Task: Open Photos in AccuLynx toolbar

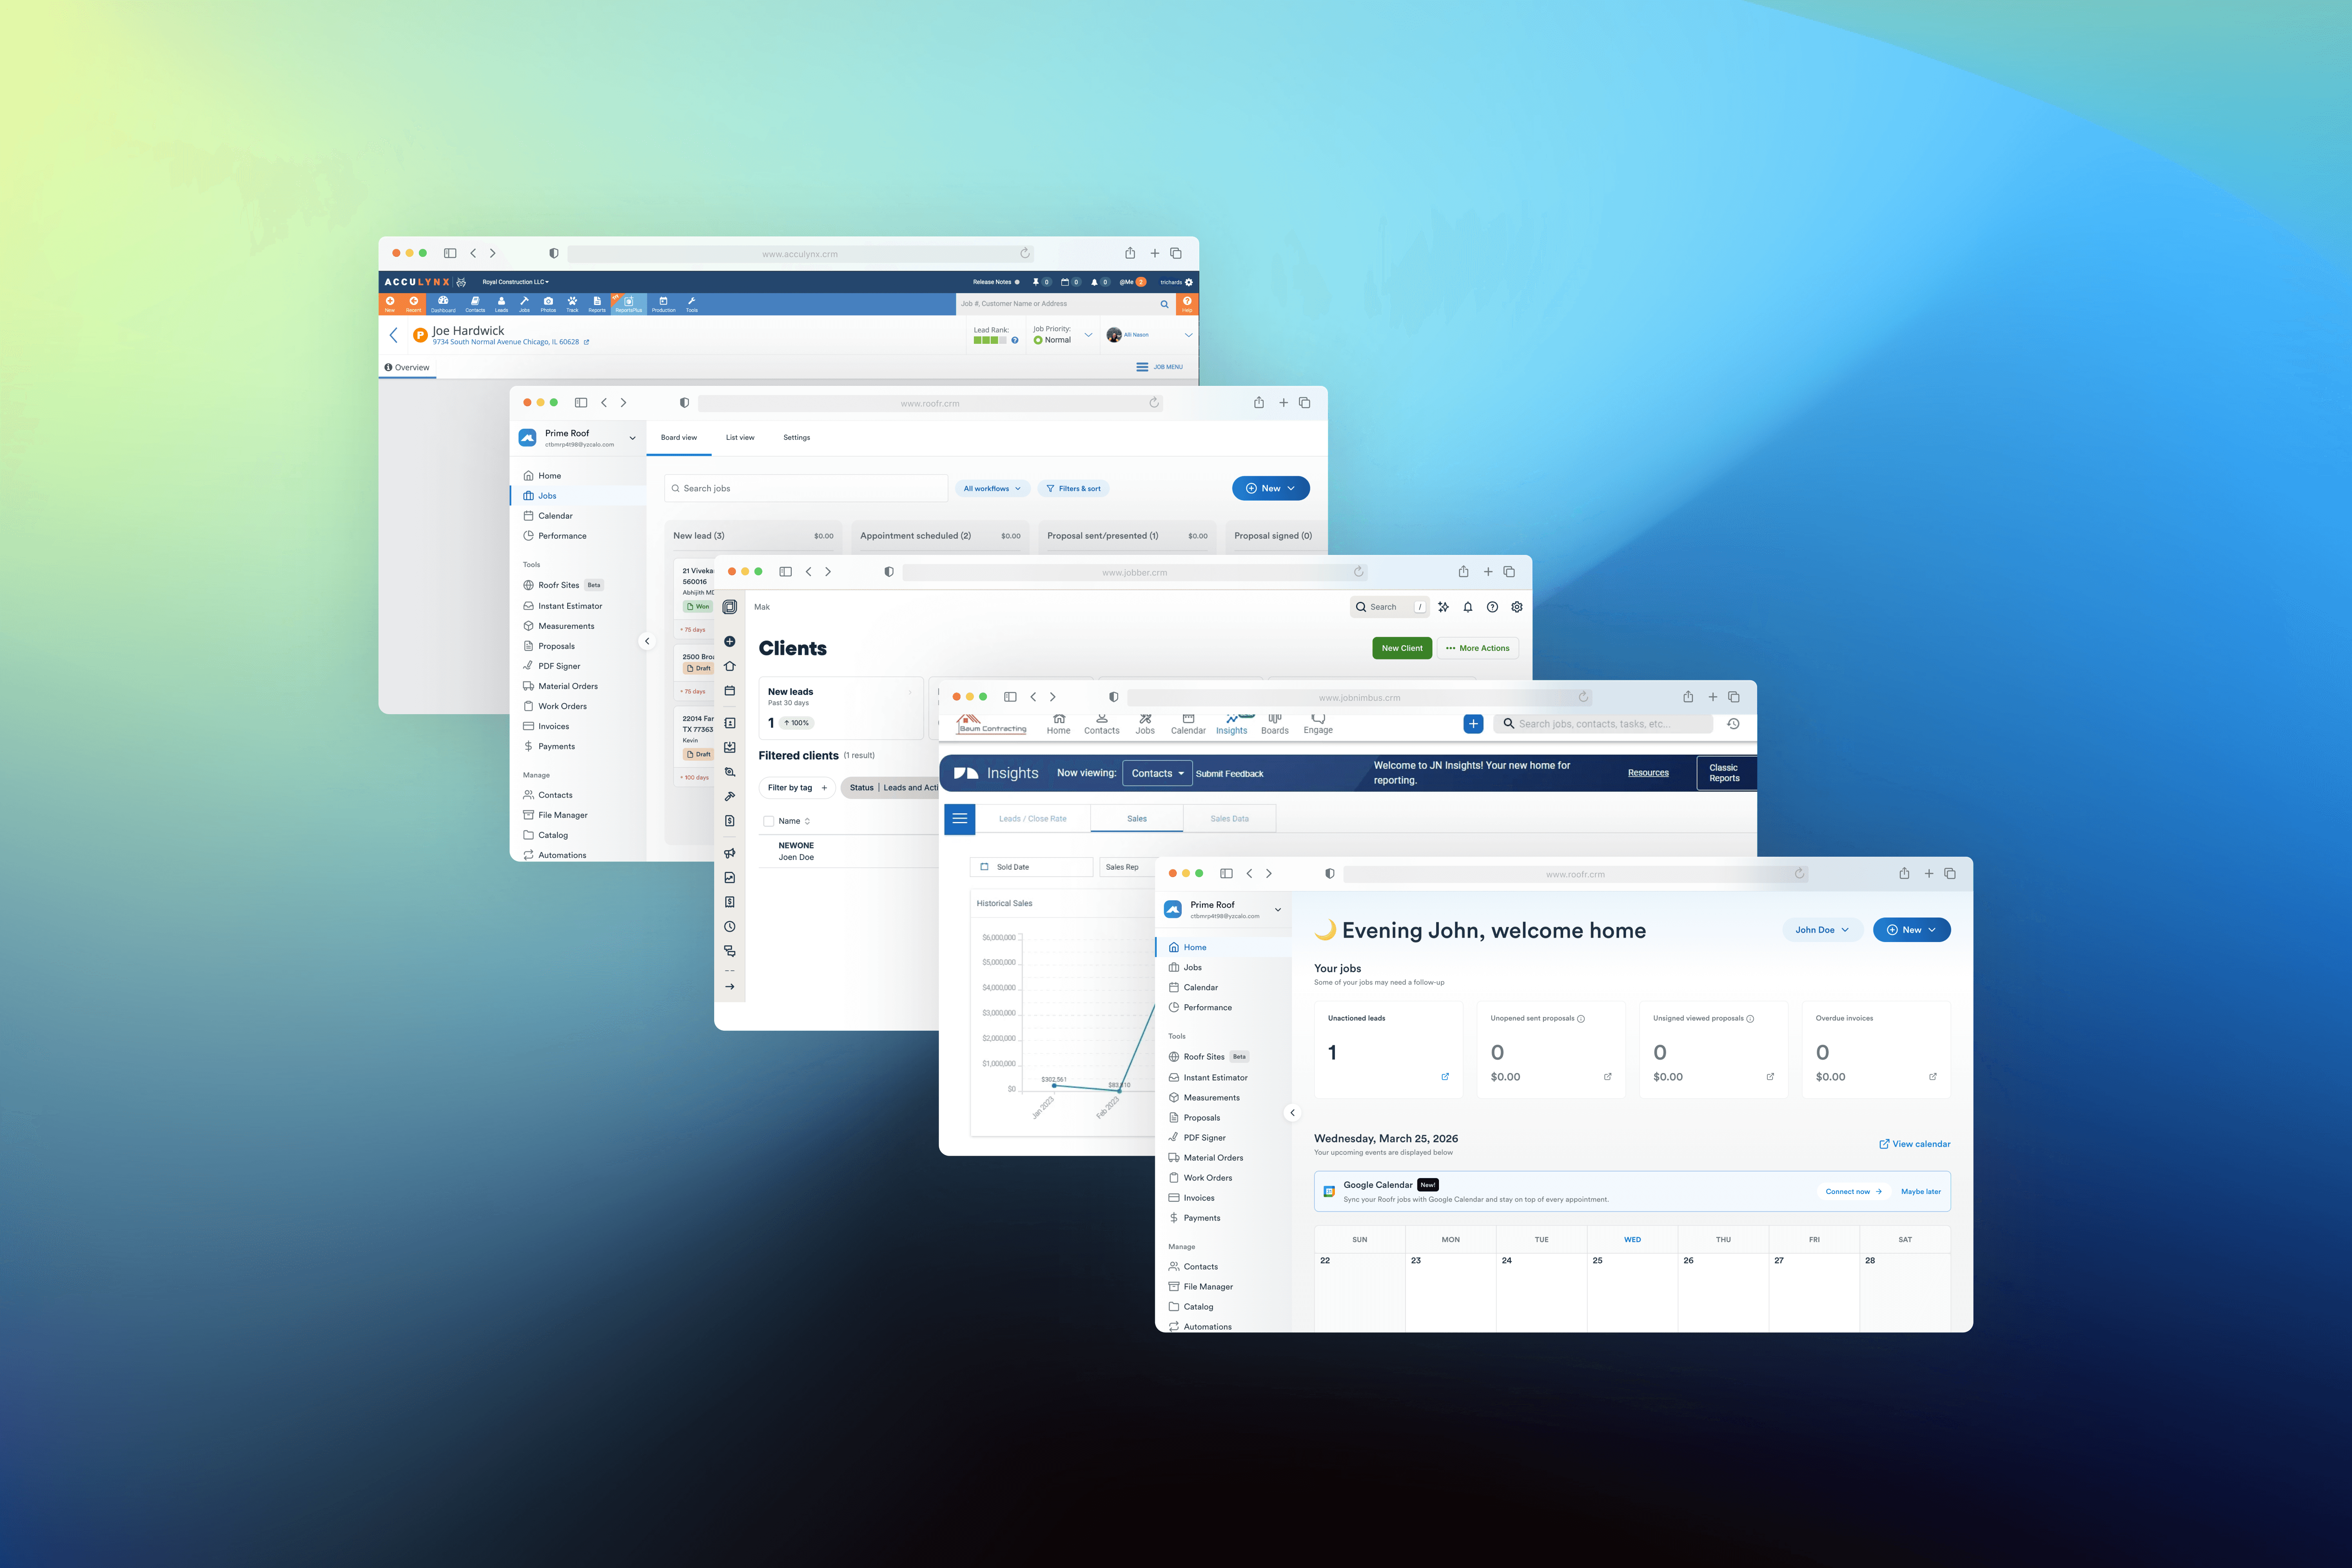Action: 548,303
